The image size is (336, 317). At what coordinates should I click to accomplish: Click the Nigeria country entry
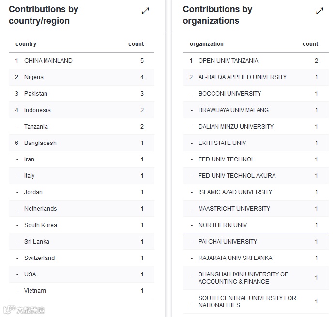34,77
